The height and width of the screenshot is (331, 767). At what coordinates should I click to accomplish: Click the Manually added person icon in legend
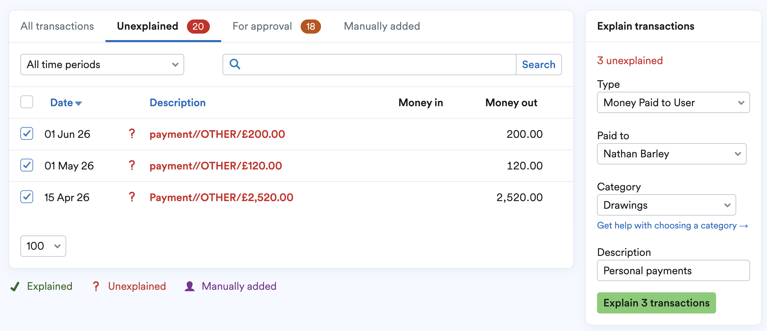(189, 286)
